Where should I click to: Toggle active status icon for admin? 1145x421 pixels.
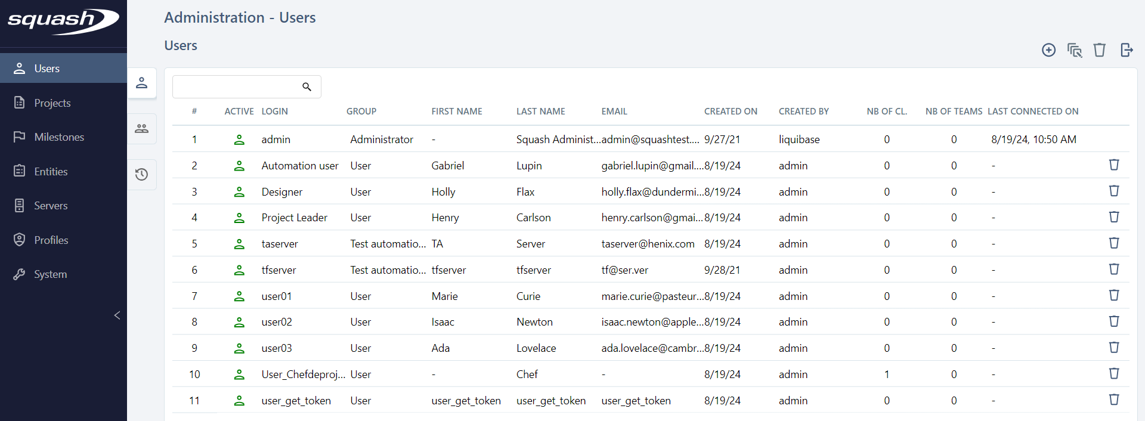coord(239,140)
